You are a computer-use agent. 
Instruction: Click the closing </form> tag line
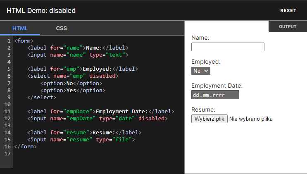click(25, 147)
